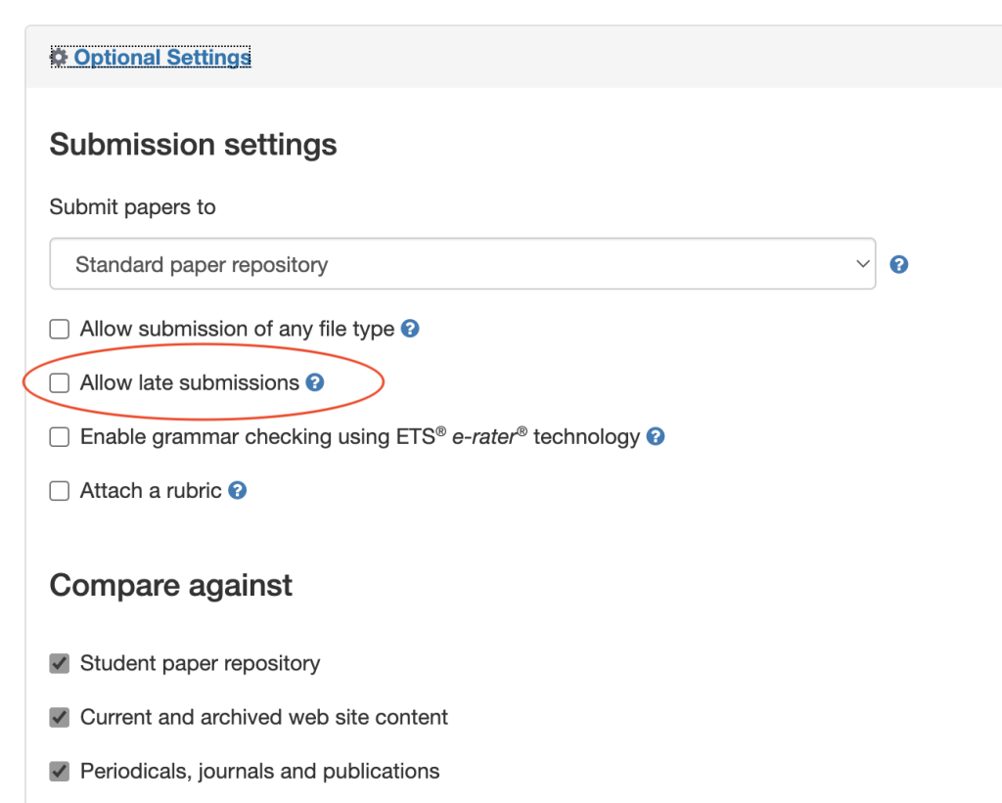Click the gear icon beside Optional Settings
This screenshot has width=1002, height=803.
click(59, 58)
